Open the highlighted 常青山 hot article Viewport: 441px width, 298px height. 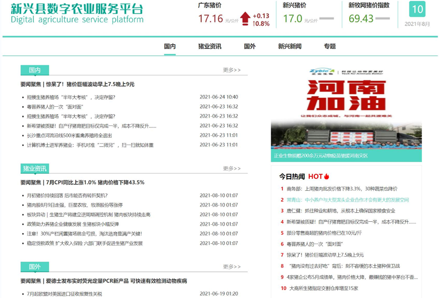(347, 200)
